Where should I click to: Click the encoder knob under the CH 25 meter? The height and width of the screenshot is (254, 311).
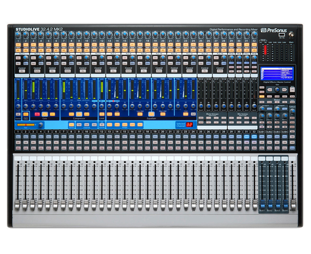[x=201, y=106]
